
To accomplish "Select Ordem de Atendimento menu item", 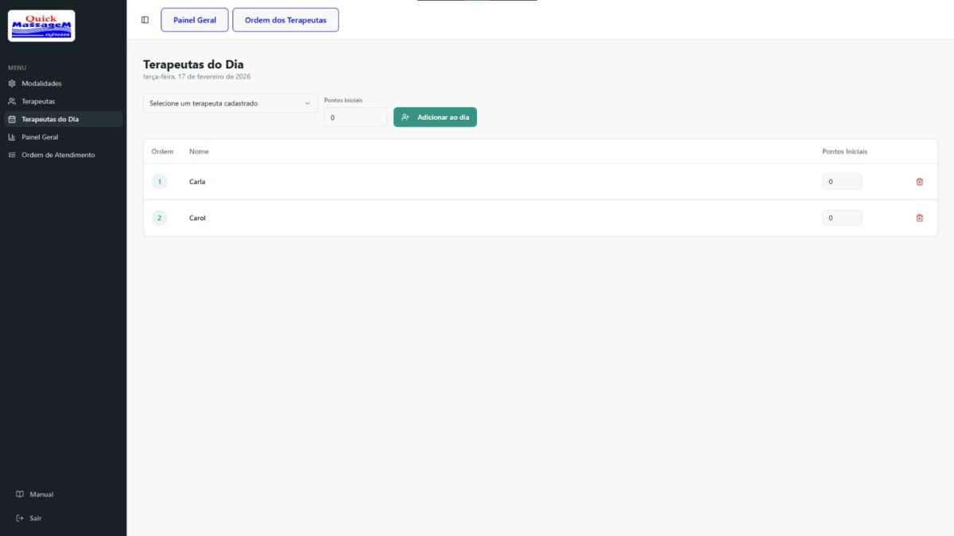I will [58, 155].
